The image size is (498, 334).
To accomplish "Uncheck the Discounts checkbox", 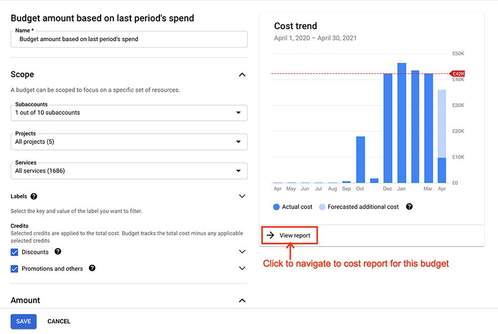I will click(x=15, y=252).
